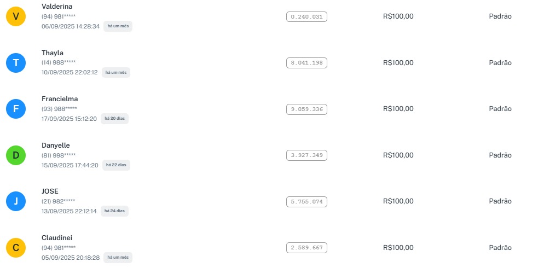This screenshot has width=544, height=268.
Task: Click the Padrão label in Claudinei's row
Action: [500, 248]
